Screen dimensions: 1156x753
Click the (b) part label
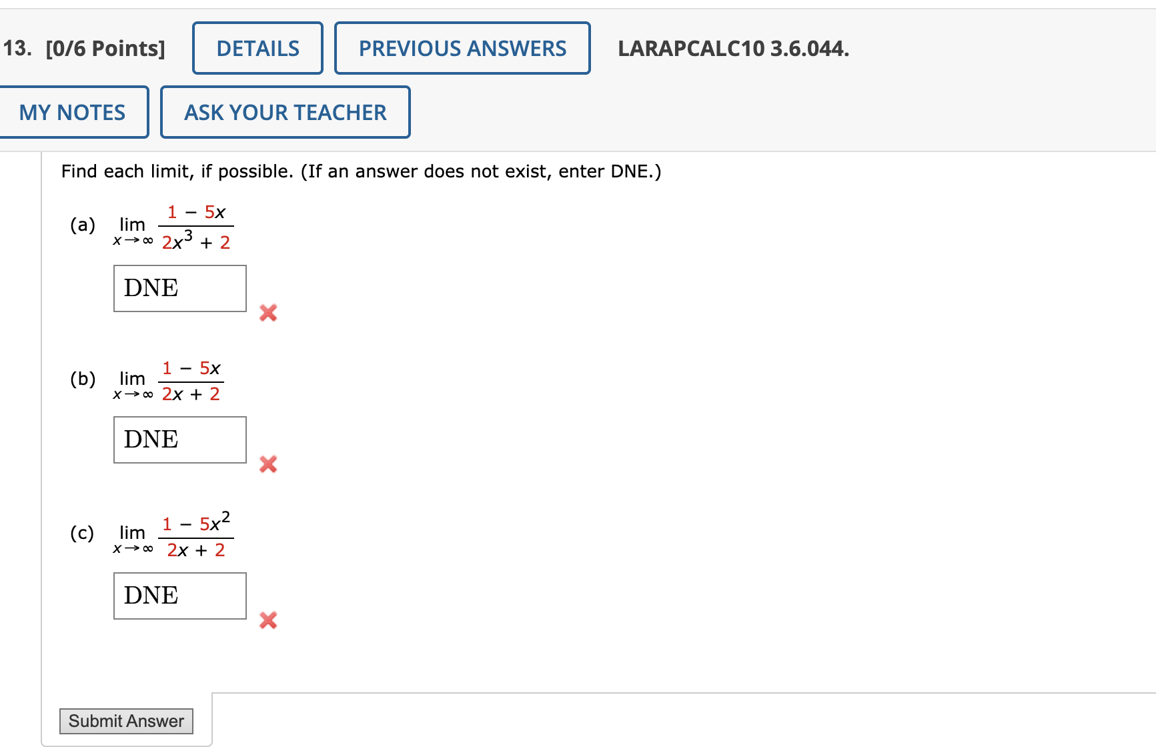coord(81,379)
